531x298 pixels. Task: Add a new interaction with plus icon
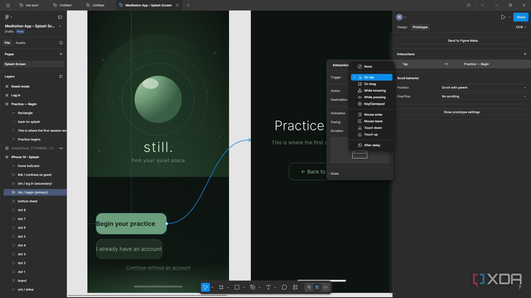pos(525,54)
